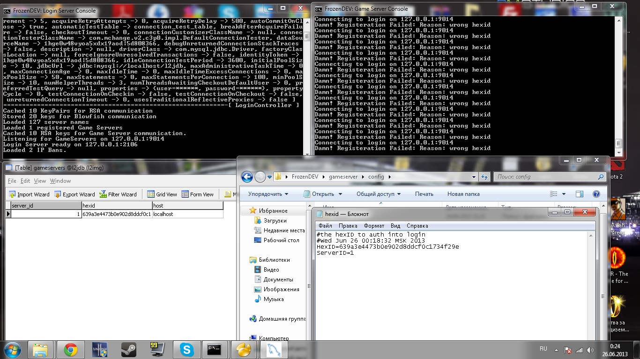Click the RU language indicator in system tray
This screenshot has width=640, height=359.
[543, 349]
